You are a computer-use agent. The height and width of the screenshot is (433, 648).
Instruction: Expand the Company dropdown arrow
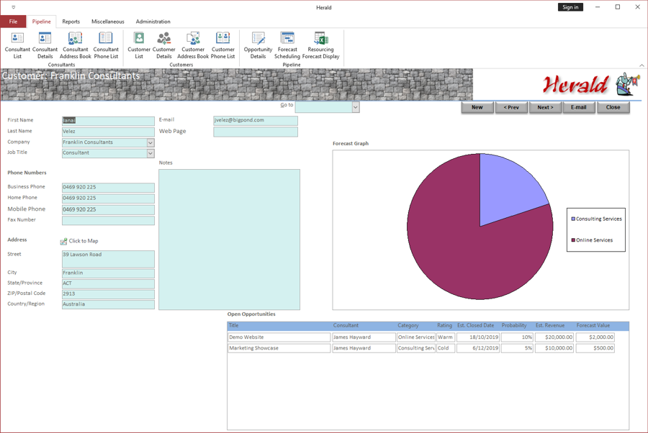[x=150, y=142]
